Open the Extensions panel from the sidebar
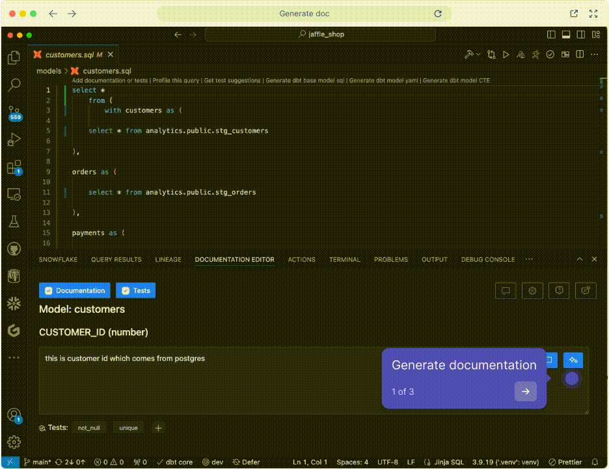Image resolution: width=609 pixels, height=469 pixels. [13, 167]
